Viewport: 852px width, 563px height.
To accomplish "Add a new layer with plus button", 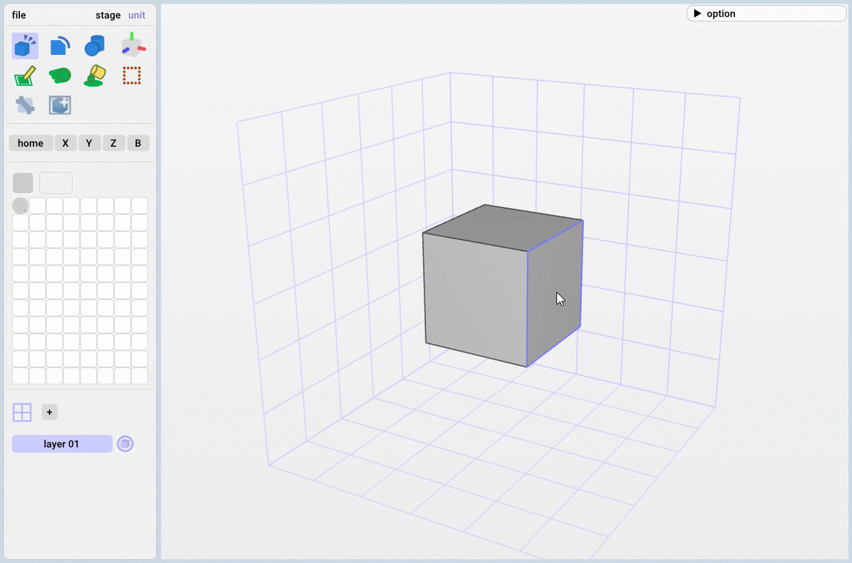I will pos(50,412).
